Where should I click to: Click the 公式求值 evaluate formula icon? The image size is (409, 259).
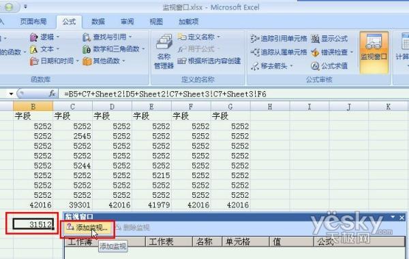point(315,66)
